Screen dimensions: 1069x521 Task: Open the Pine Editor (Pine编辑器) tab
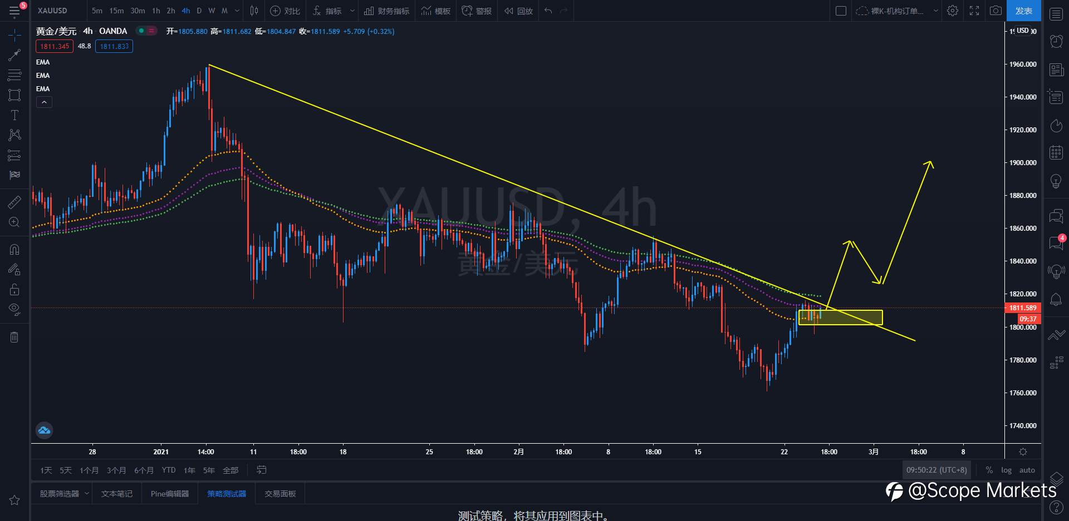tap(170, 494)
